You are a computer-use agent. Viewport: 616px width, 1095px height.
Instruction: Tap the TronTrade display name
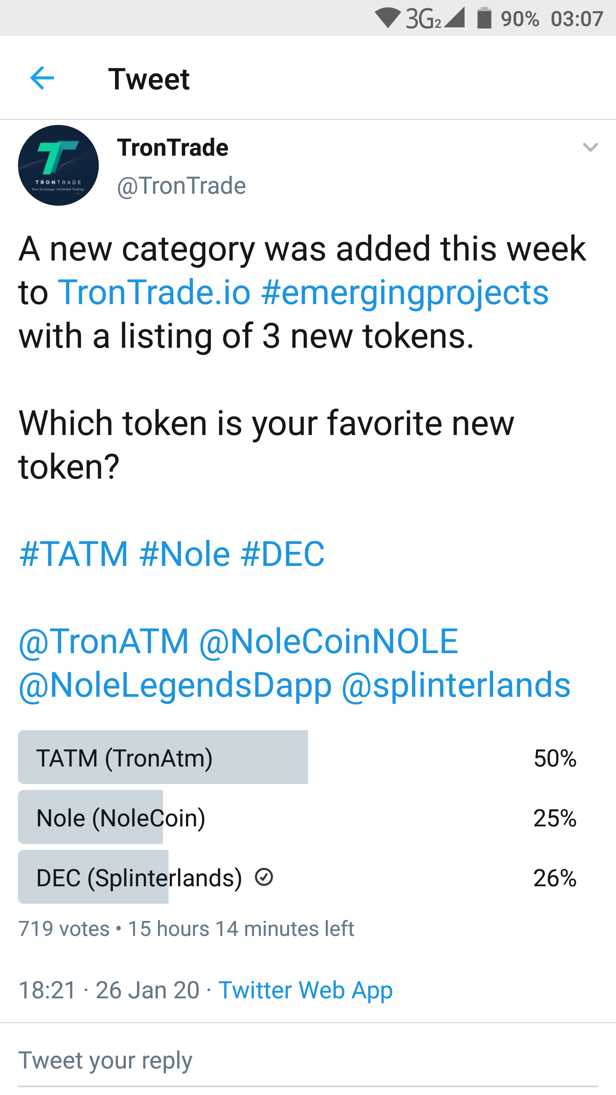[x=173, y=148]
